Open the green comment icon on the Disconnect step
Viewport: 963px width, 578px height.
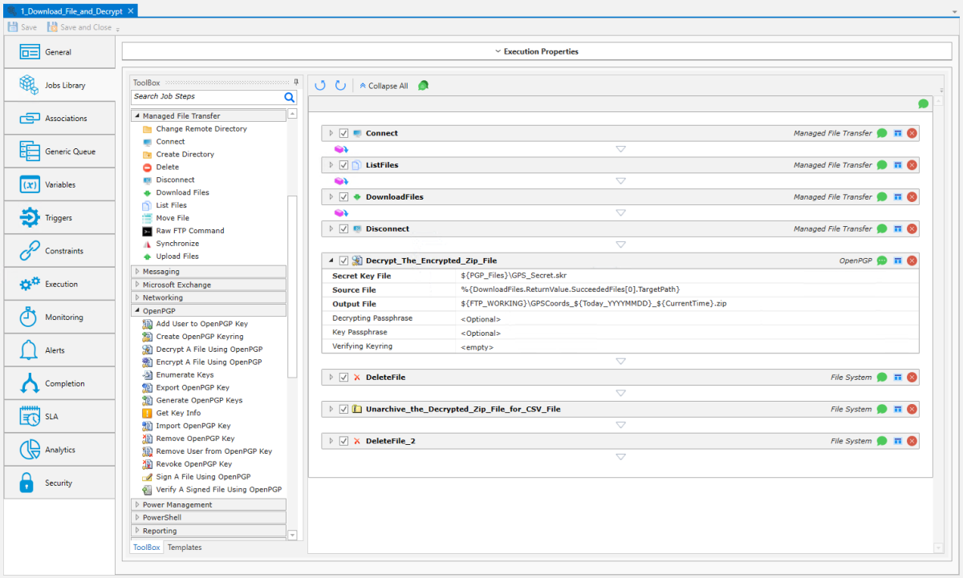click(x=882, y=228)
